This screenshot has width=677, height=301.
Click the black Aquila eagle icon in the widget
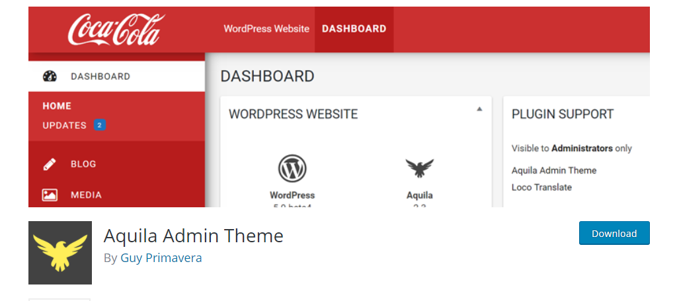pos(419,169)
